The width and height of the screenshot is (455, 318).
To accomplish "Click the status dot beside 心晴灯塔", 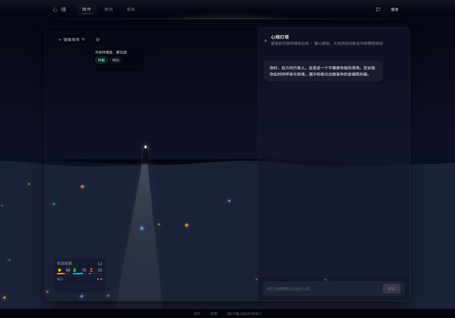I will [x=266, y=41].
